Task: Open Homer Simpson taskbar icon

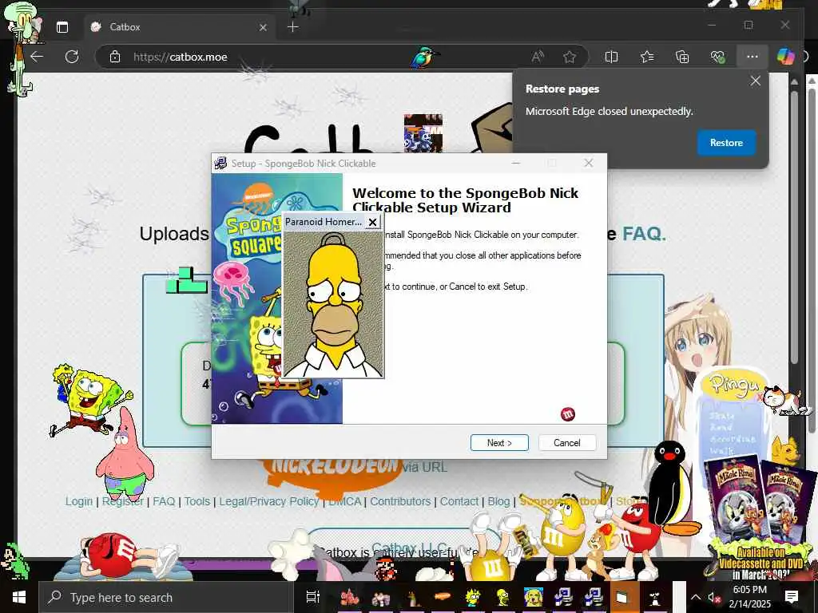Action: coord(503,597)
